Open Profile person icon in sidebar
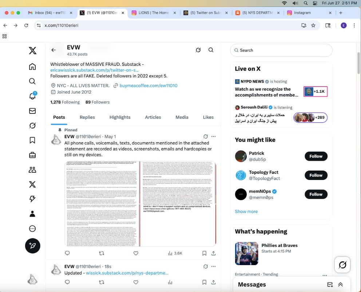Image resolution: width=361 pixels, height=292 pixels. point(32,214)
